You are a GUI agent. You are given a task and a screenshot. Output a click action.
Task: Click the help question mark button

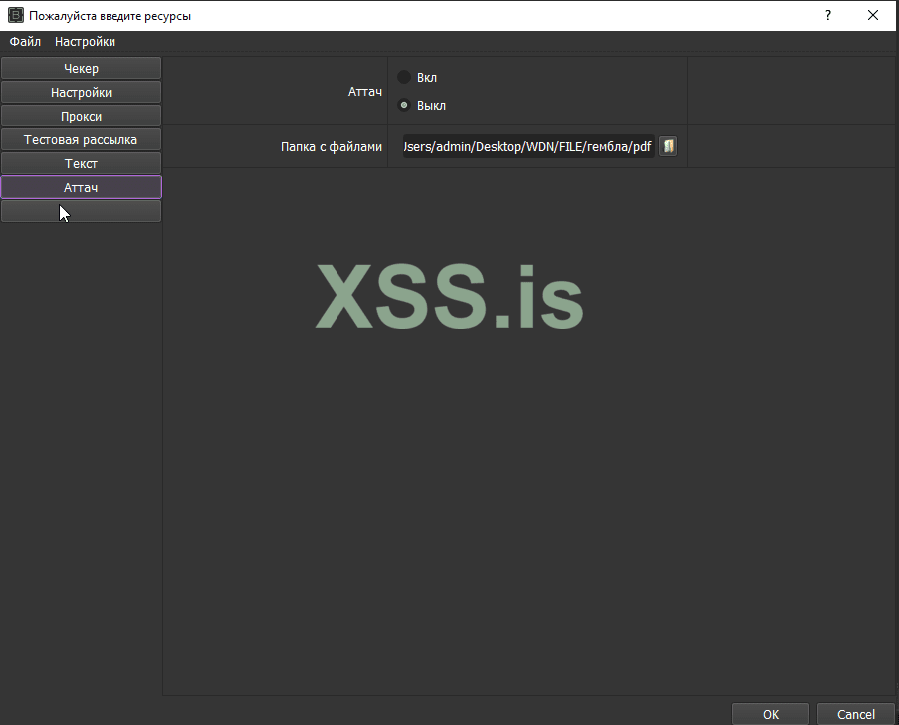coord(828,16)
